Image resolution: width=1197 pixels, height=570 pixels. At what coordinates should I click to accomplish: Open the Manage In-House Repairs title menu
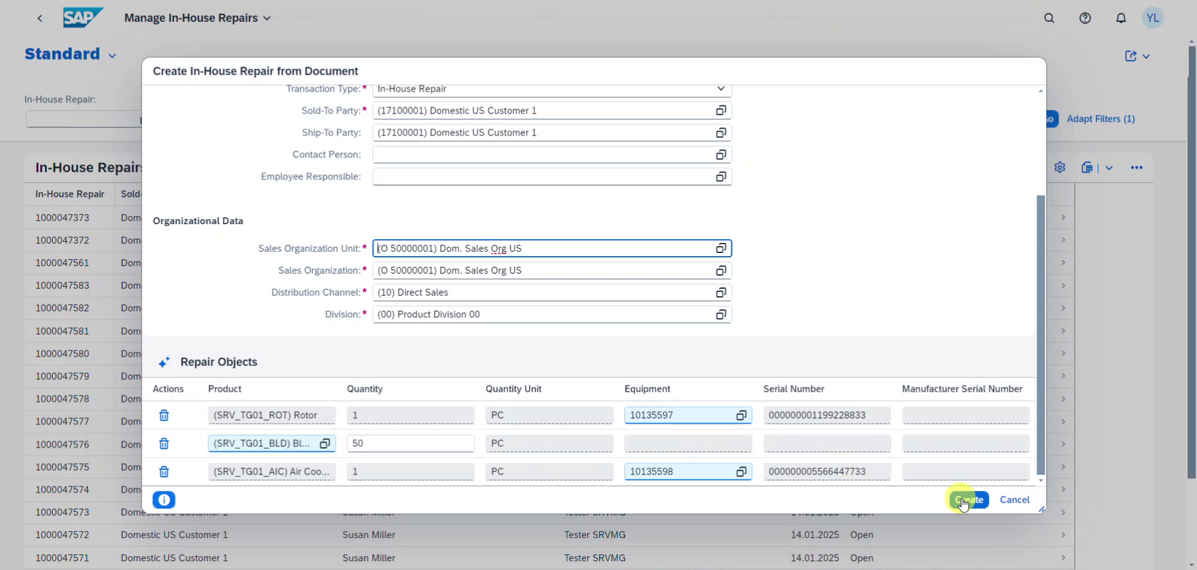pyautogui.click(x=197, y=18)
